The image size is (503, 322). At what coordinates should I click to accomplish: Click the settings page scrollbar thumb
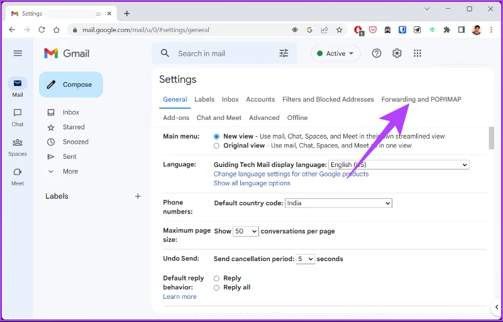tap(491, 138)
